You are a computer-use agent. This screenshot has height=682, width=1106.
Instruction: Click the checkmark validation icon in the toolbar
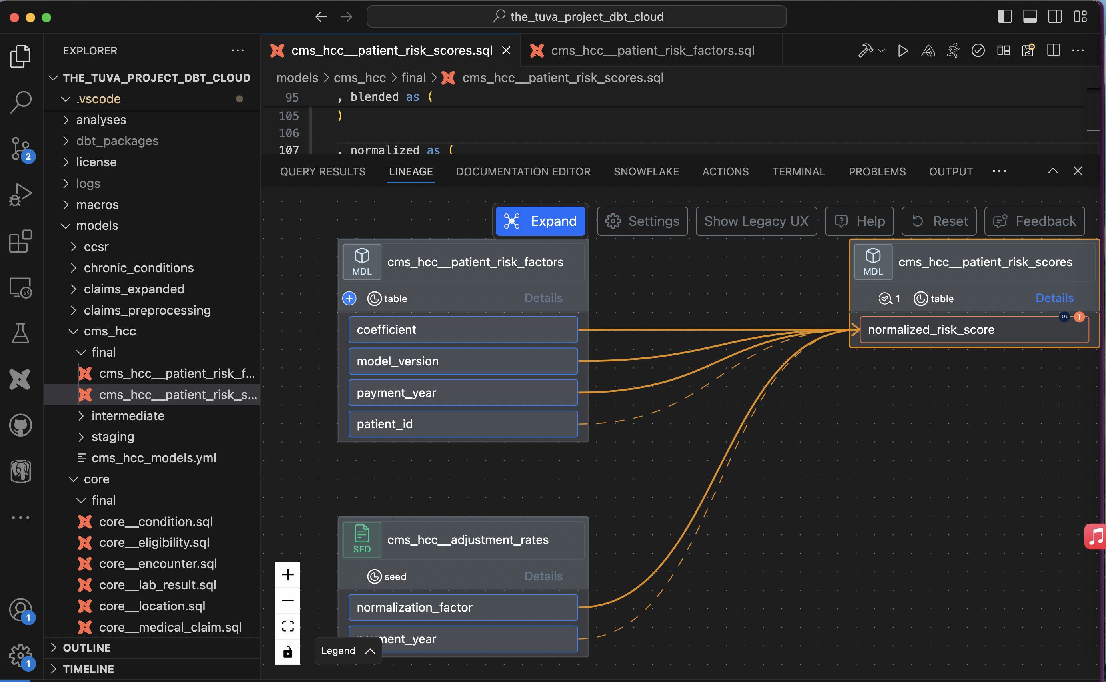tap(978, 50)
